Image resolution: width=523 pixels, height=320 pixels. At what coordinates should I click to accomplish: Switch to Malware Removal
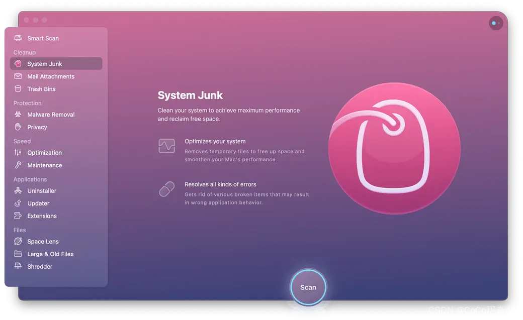click(56, 114)
